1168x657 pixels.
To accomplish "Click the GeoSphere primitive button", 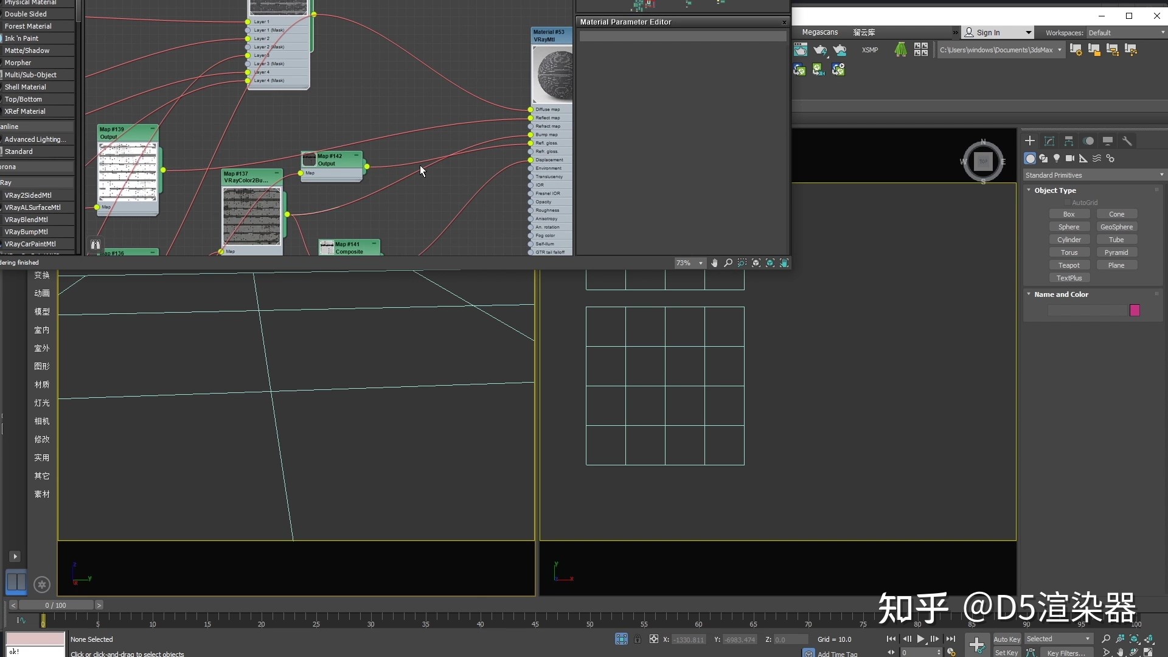I will (x=1116, y=227).
